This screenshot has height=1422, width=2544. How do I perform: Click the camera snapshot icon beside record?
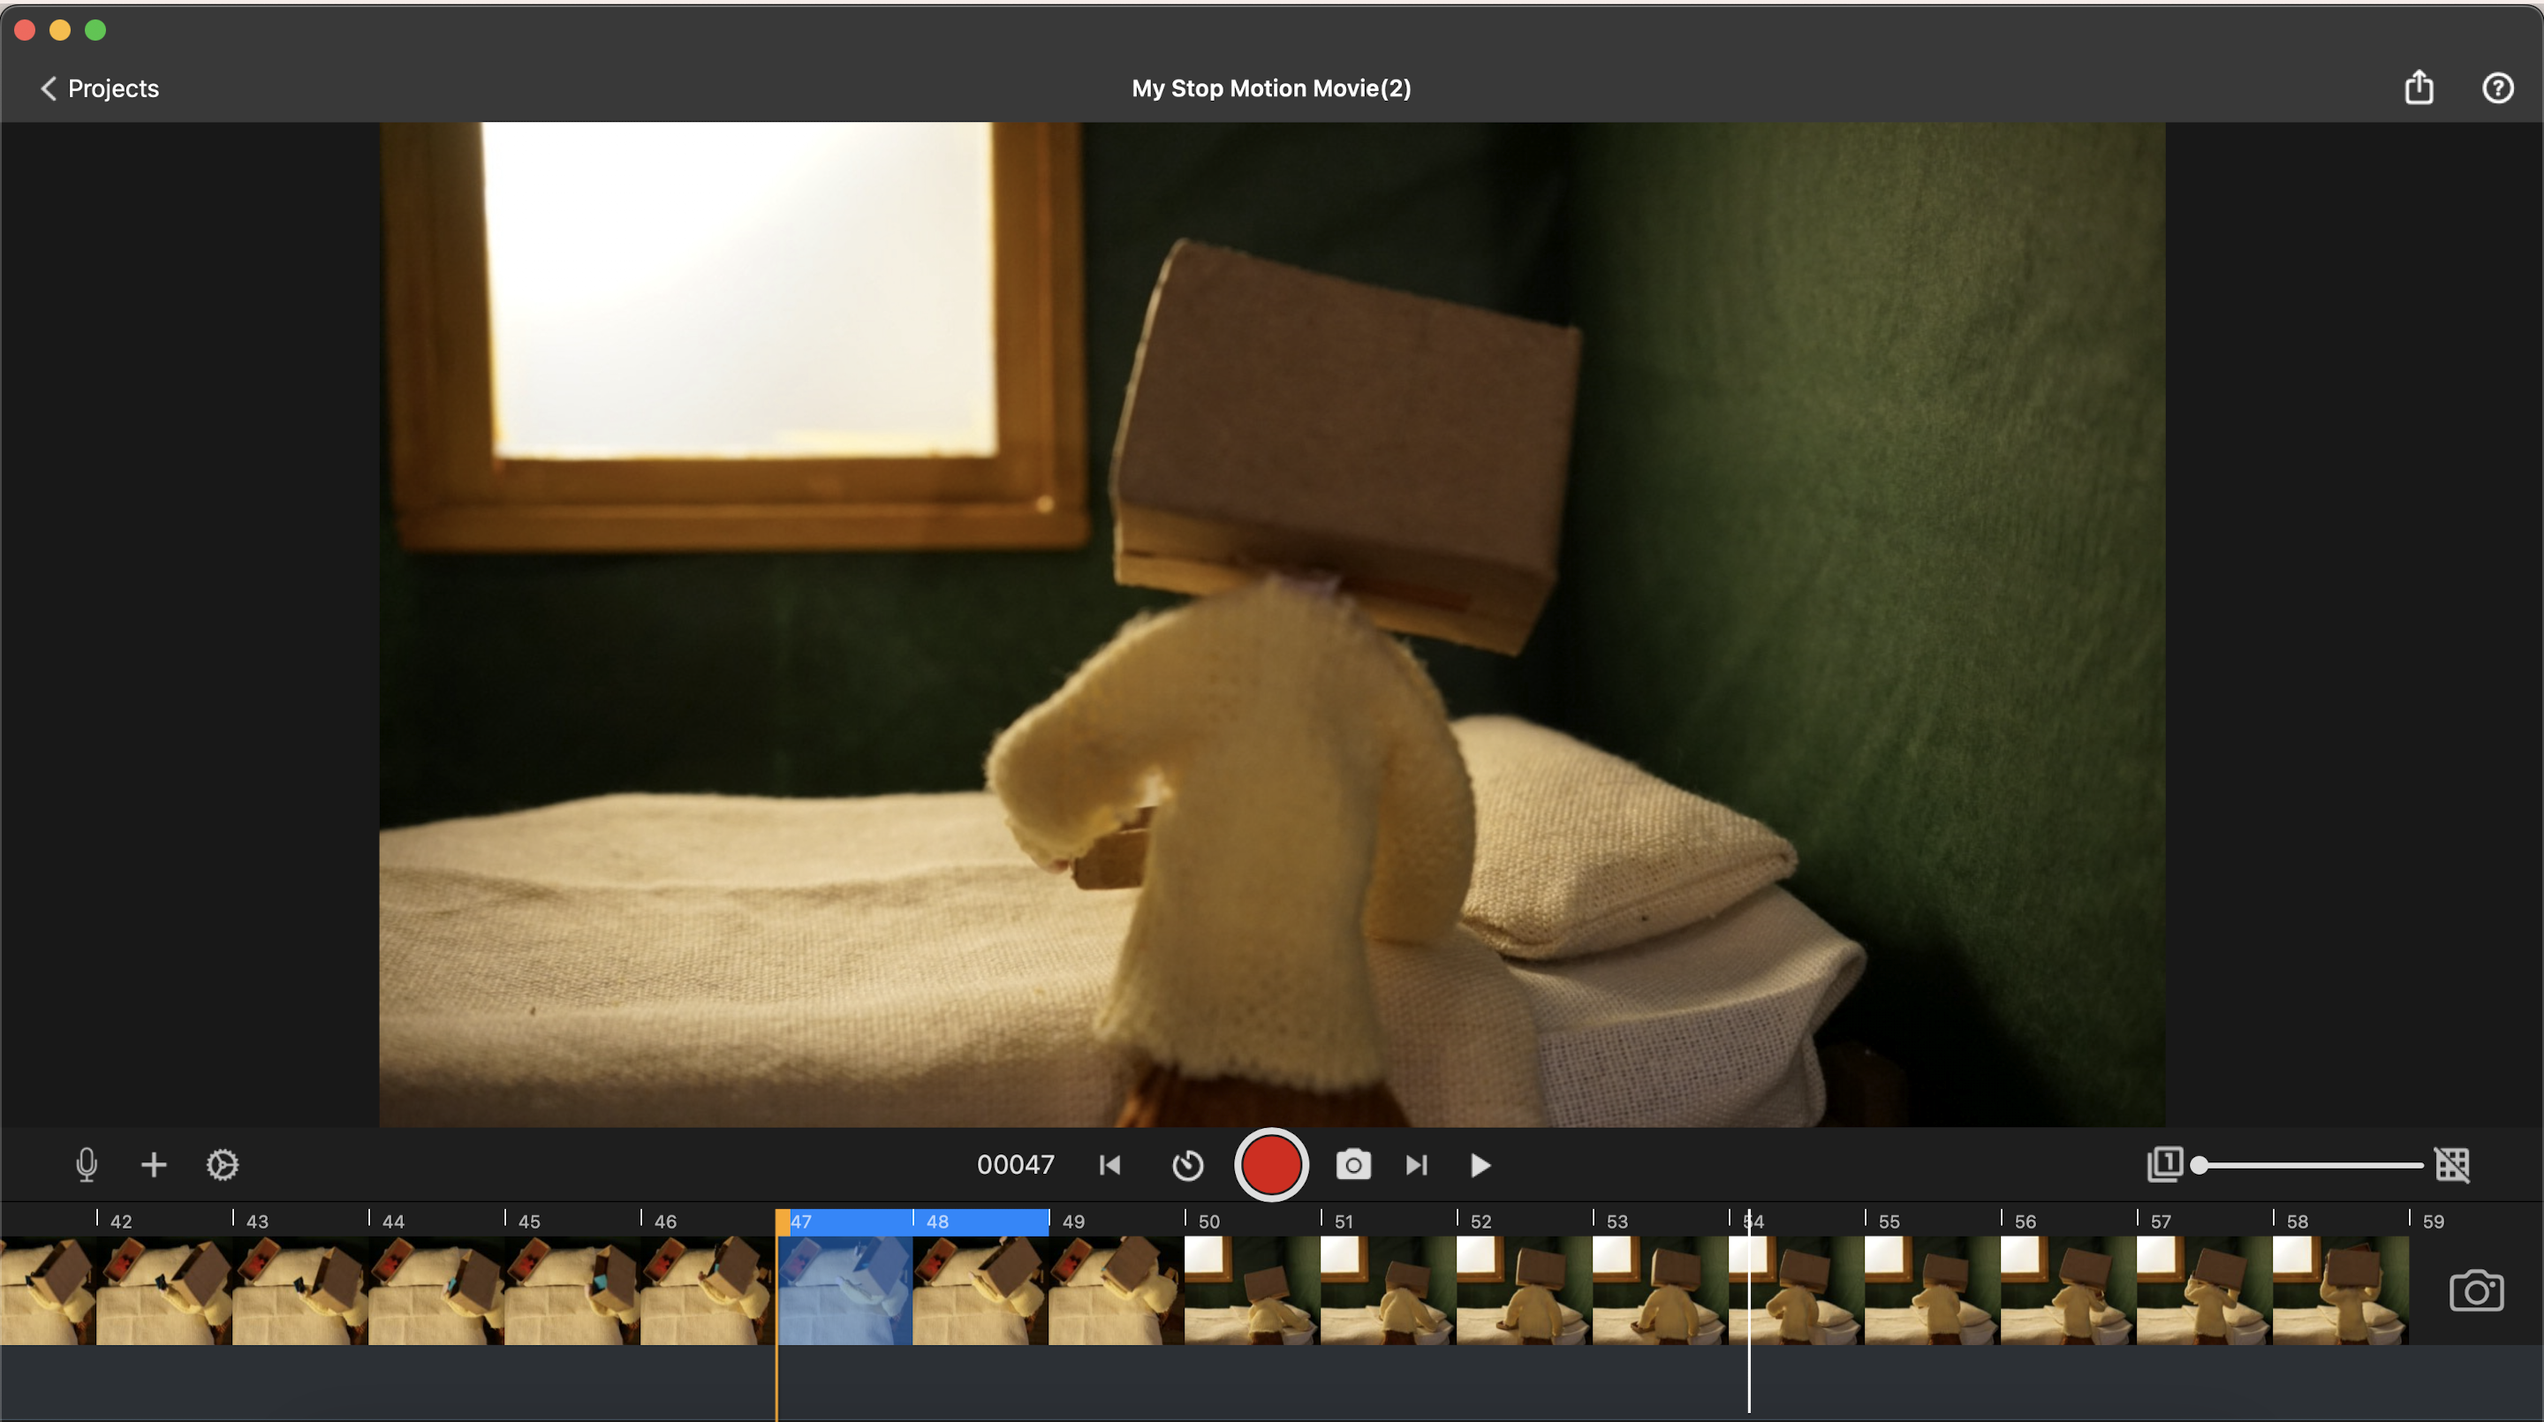pos(1353,1165)
